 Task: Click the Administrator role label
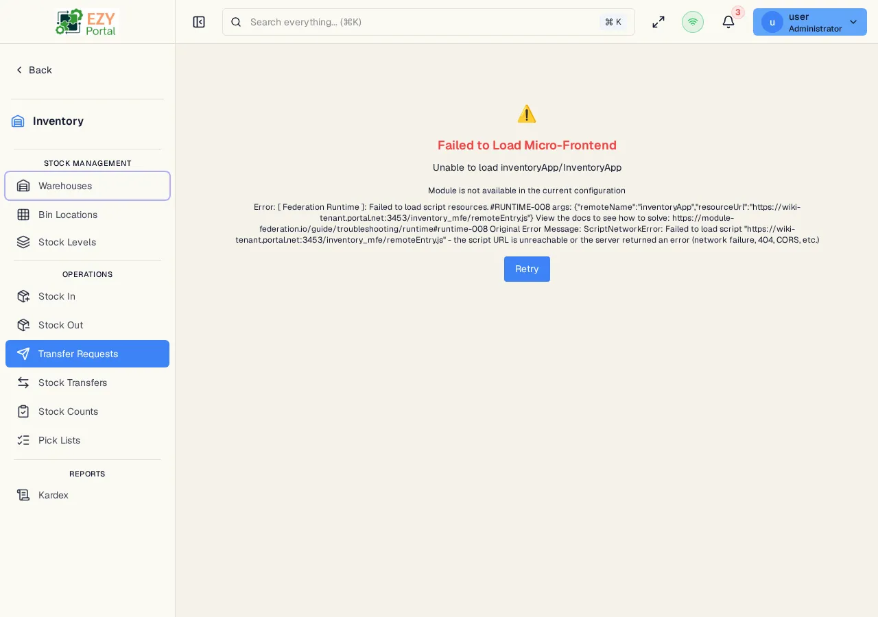(815, 29)
